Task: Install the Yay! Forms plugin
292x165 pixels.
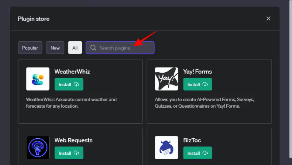Action: [197, 84]
